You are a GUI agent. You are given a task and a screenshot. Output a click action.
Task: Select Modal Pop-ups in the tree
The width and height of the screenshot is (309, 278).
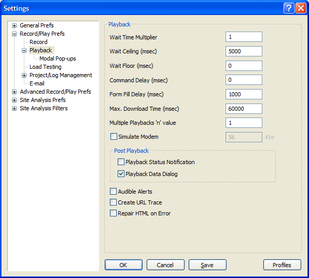point(58,58)
